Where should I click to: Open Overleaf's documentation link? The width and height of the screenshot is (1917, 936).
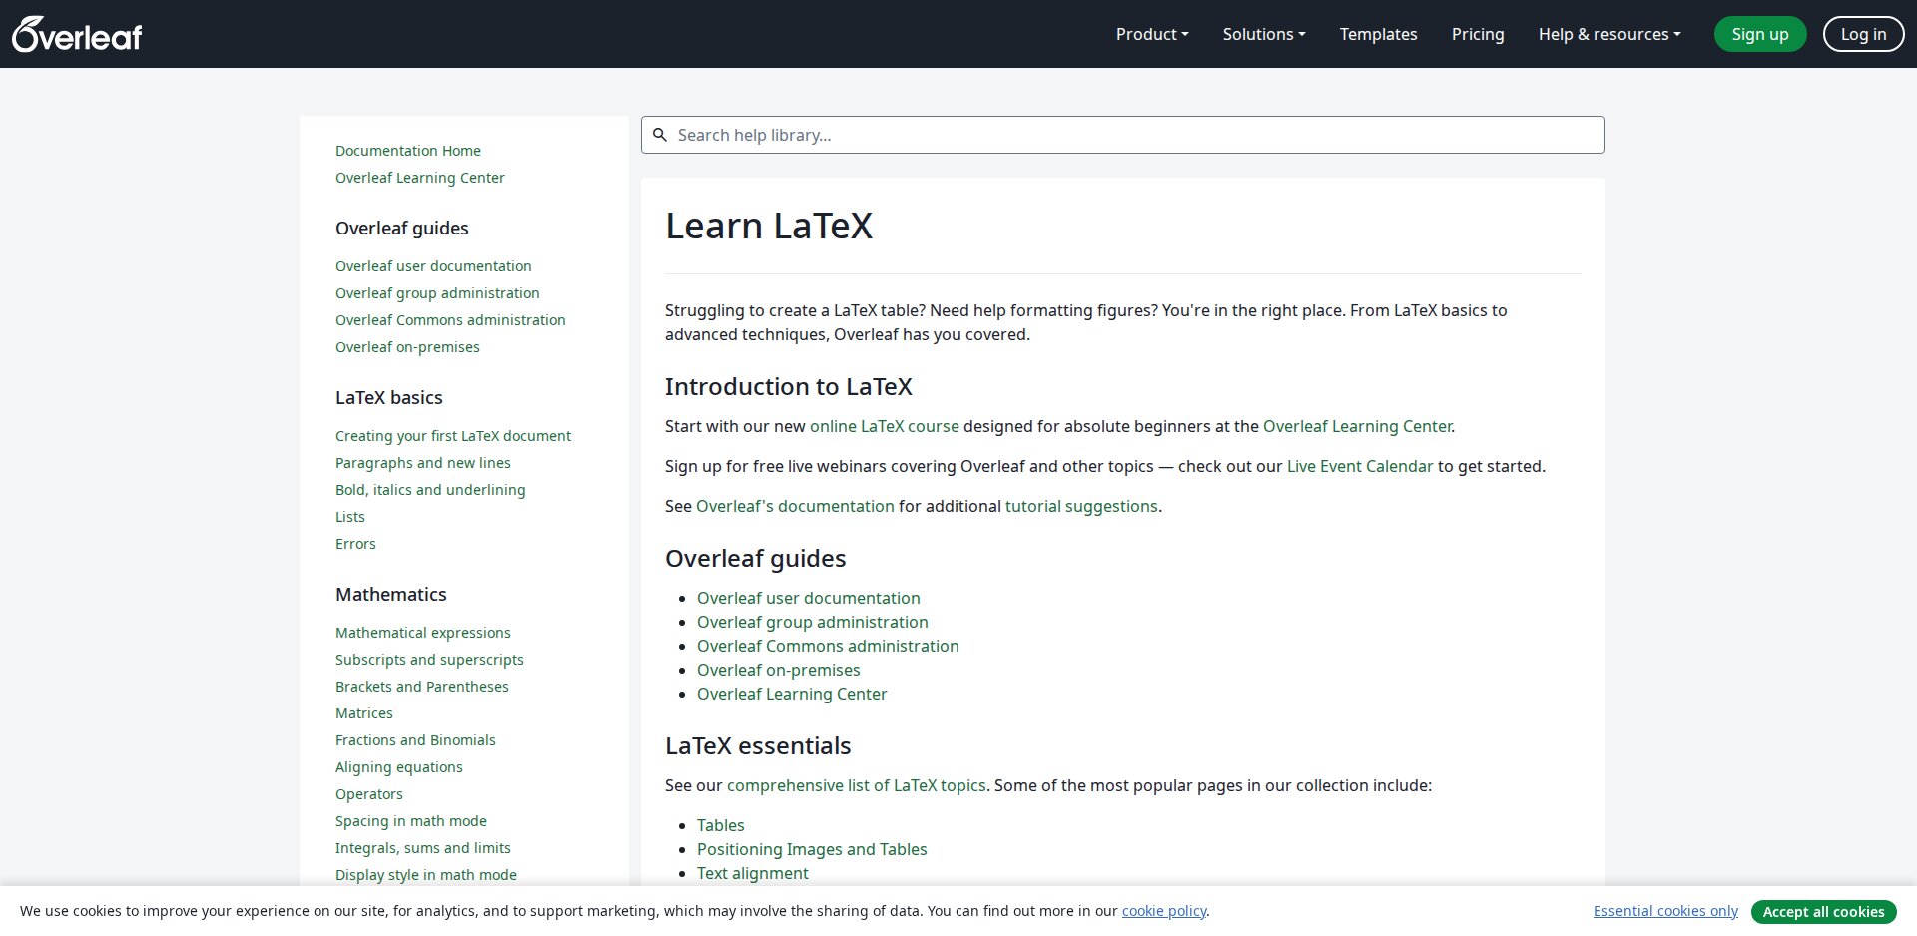795,506
